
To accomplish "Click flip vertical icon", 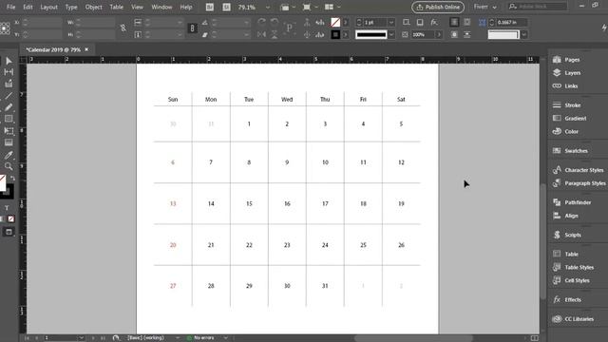I will (x=275, y=34).
